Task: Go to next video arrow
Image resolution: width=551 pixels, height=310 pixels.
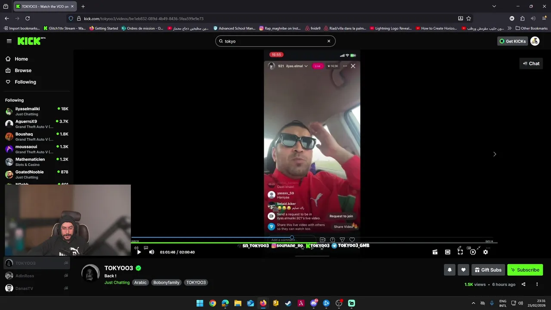Action: pos(495,154)
